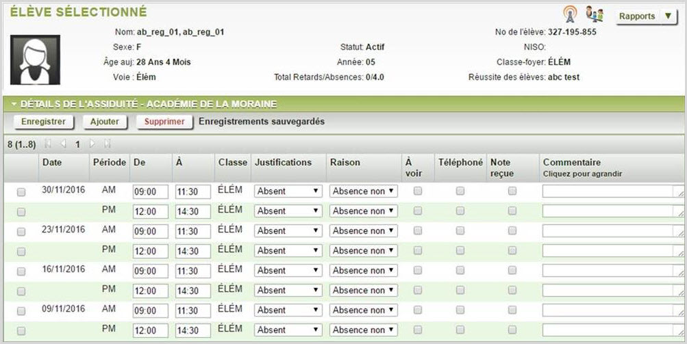Open Raison dropdown for 23/11/2016 AM row
This screenshot has width=687, height=344.
(x=363, y=231)
